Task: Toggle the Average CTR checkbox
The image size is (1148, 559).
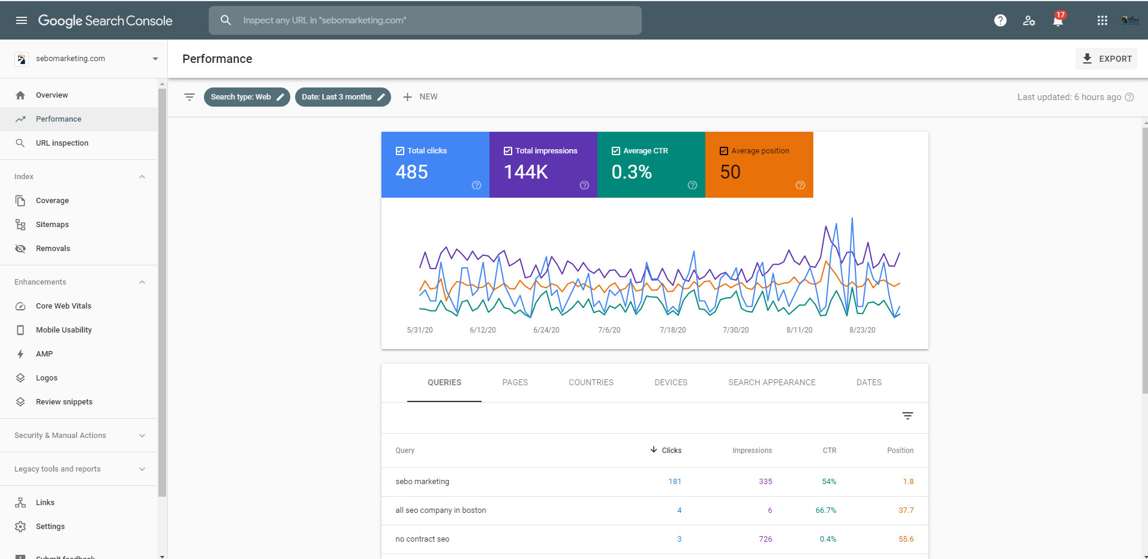Action: [x=616, y=151]
